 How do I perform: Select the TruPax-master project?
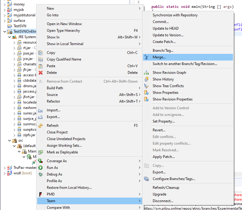pos(24,168)
